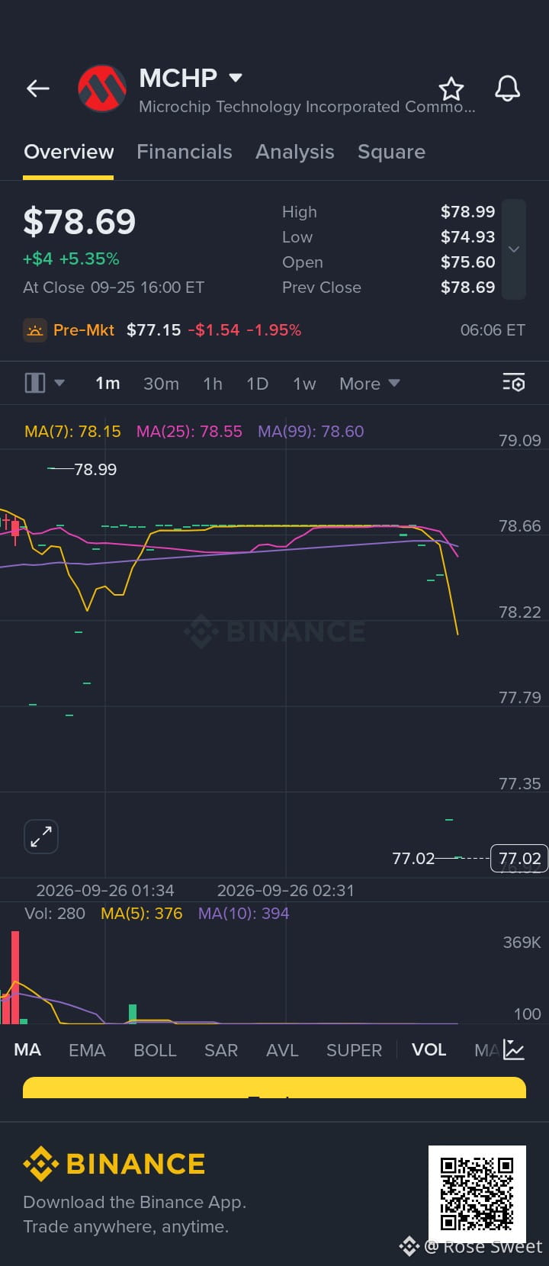The image size is (549, 1266).
Task: Tap the yellow trade button
Action: click(274, 1088)
